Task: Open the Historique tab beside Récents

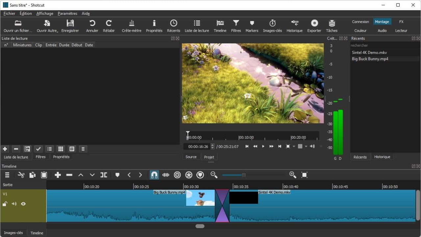Action: pyautogui.click(x=382, y=157)
